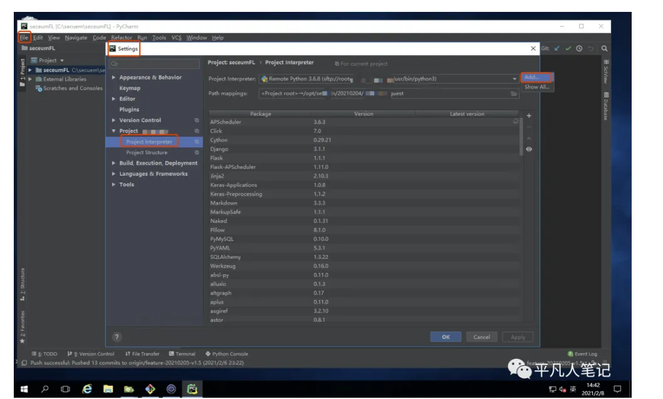Open the Refactor menu
663x399 pixels.
pyautogui.click(x=122, y=38)
